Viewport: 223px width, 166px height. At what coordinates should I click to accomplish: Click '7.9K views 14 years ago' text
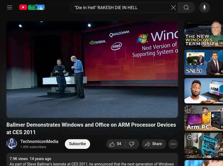coord(30,159)
